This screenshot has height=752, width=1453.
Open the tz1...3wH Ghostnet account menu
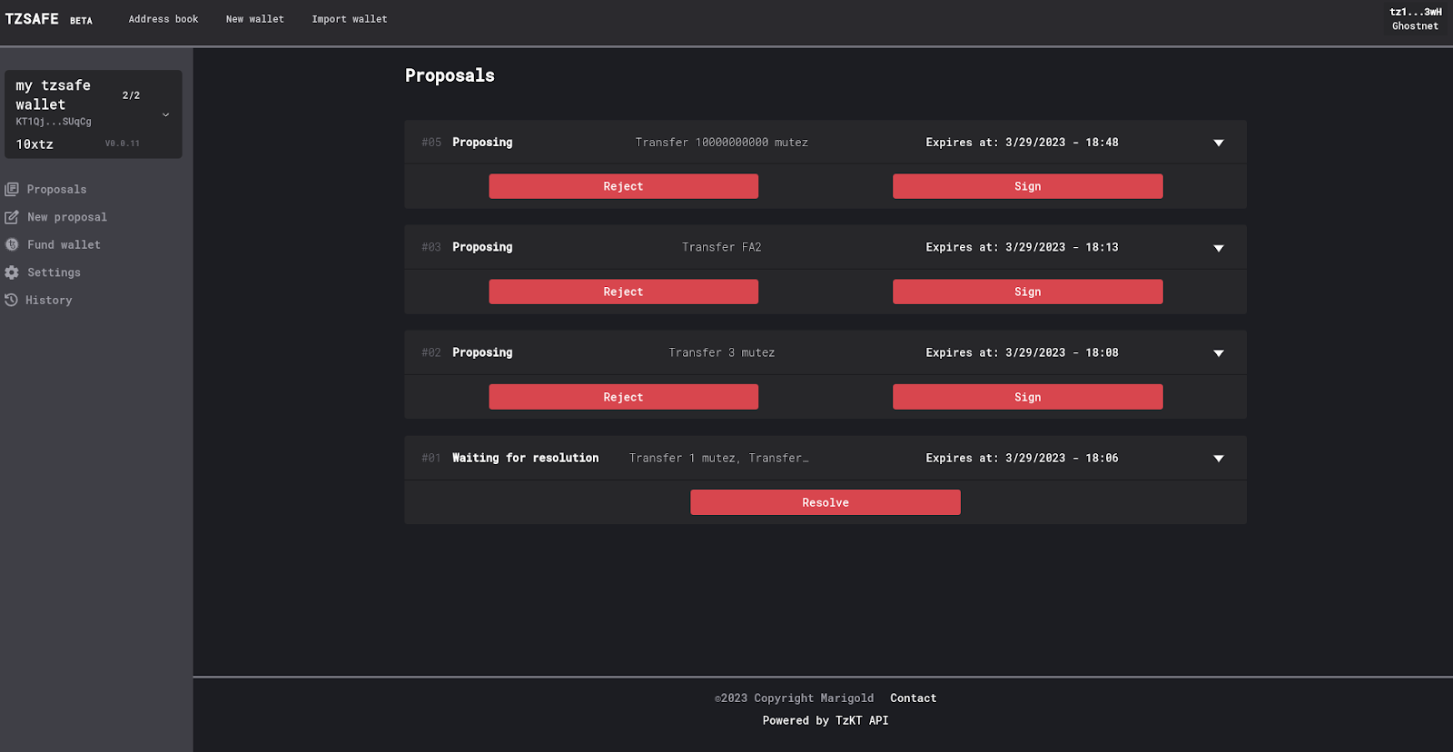click(x=1416, y=19)
